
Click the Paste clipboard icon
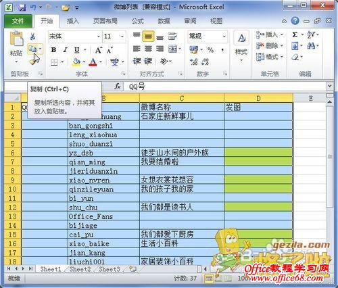click(x=16, y=39)
